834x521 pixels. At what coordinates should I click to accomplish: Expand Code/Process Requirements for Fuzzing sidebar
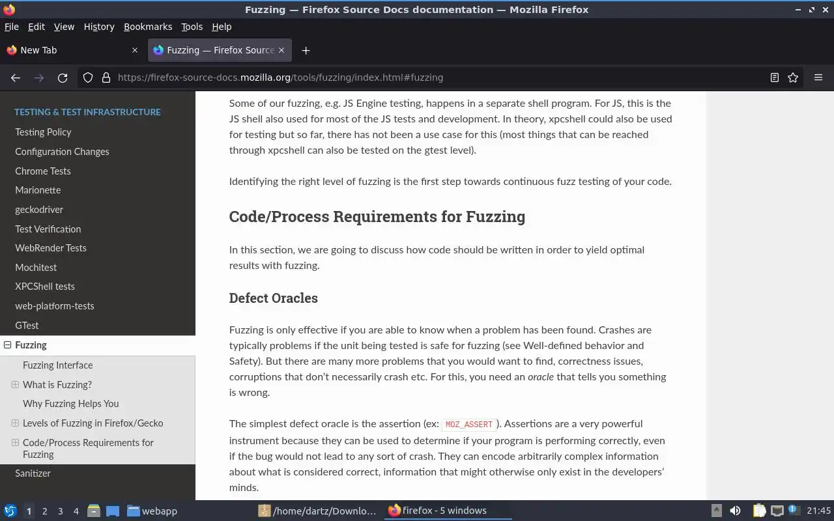click(15, 443)
